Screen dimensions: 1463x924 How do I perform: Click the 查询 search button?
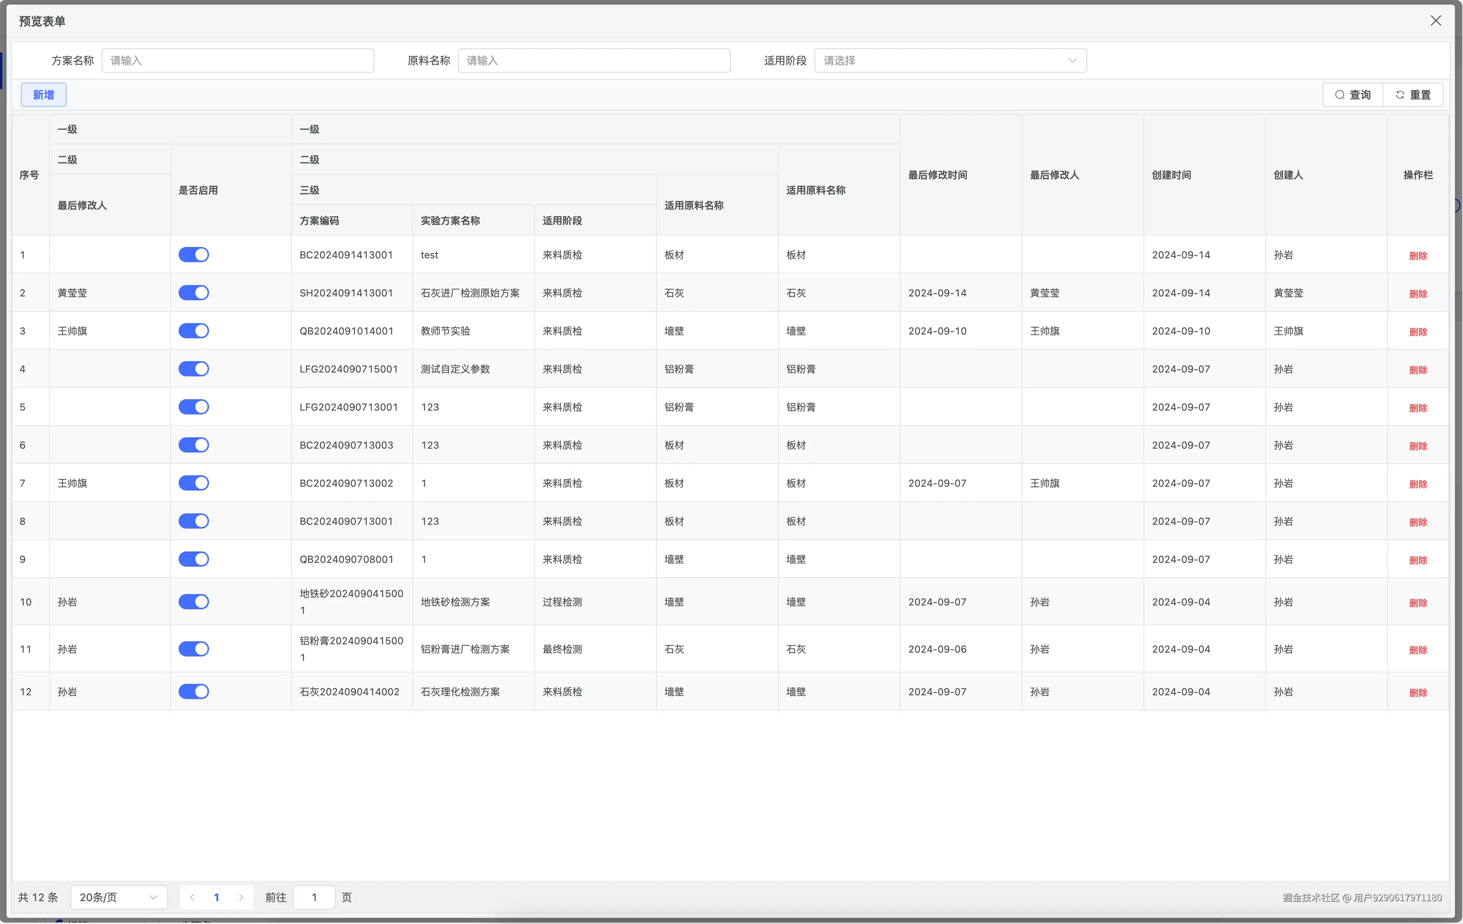[x=1353, y=95]
